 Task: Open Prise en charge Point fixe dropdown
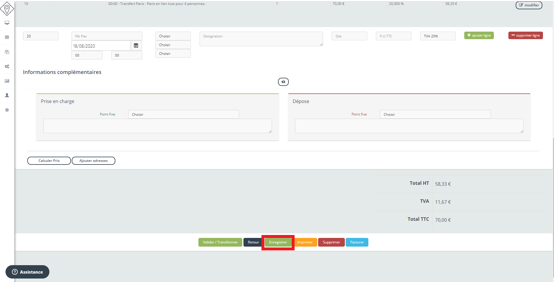(x=183, y=114)
